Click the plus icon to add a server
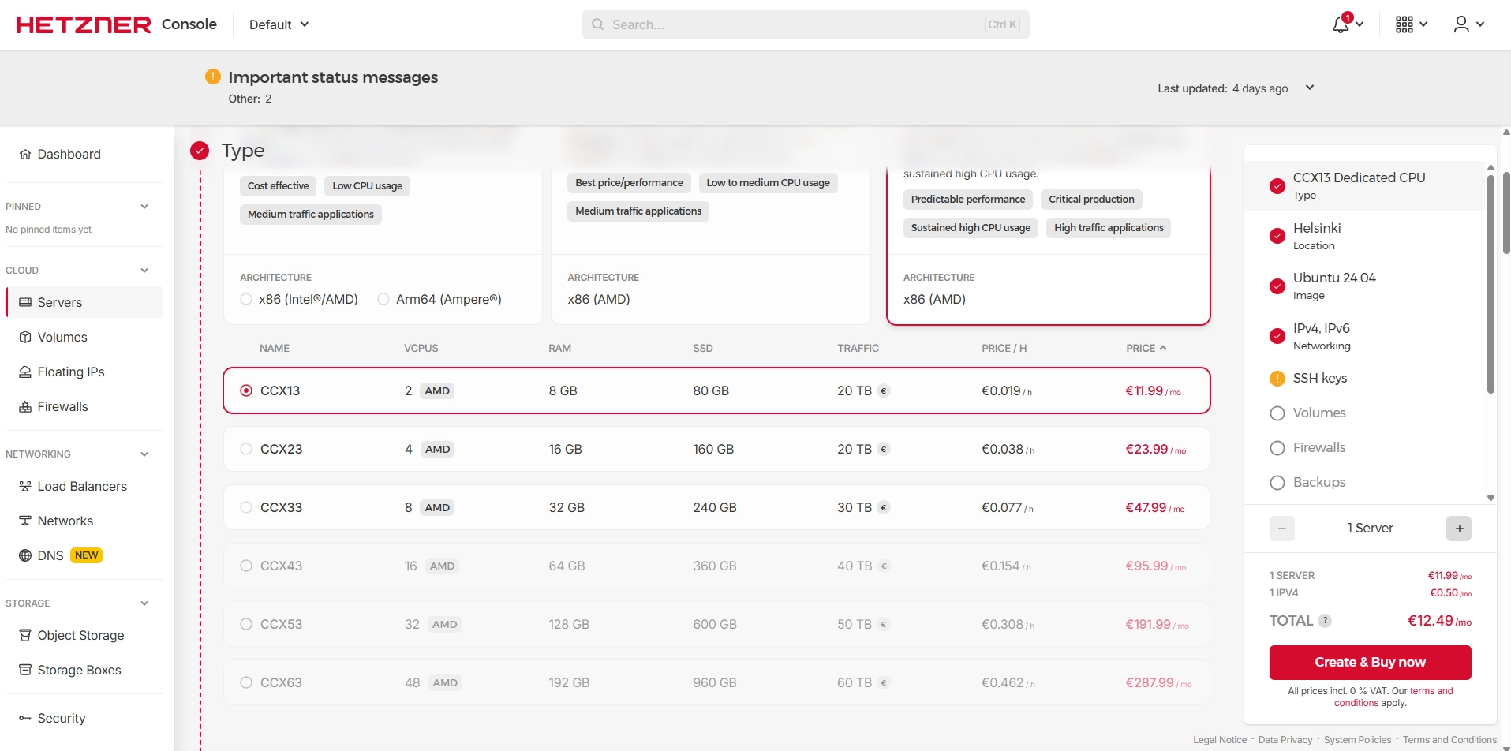The height and width of the screenshot is (751, 1511). point(1459,529)
